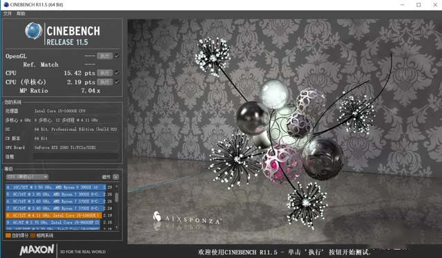
Task: Click the MP Ratio value 7.04 x
Action: [90, 91]
